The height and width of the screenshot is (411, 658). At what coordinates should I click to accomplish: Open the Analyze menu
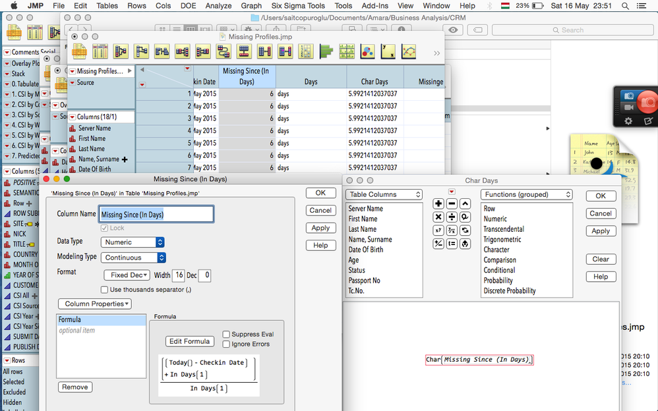[x=219, y=6]
